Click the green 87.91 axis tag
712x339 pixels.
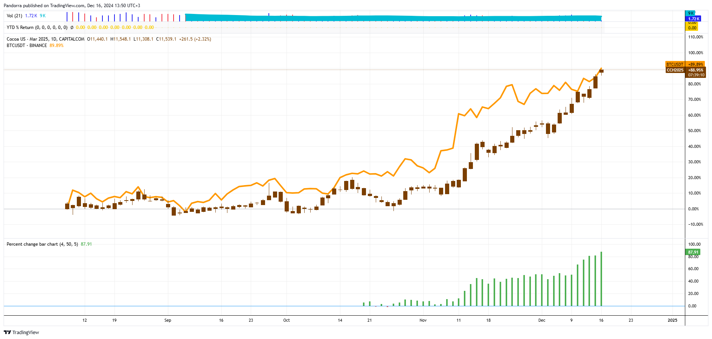click(693, 252)
